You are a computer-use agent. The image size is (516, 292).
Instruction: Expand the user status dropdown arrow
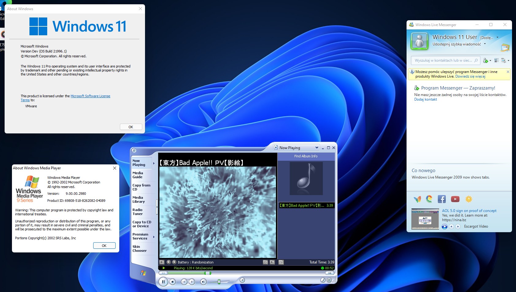click(497, 37)
